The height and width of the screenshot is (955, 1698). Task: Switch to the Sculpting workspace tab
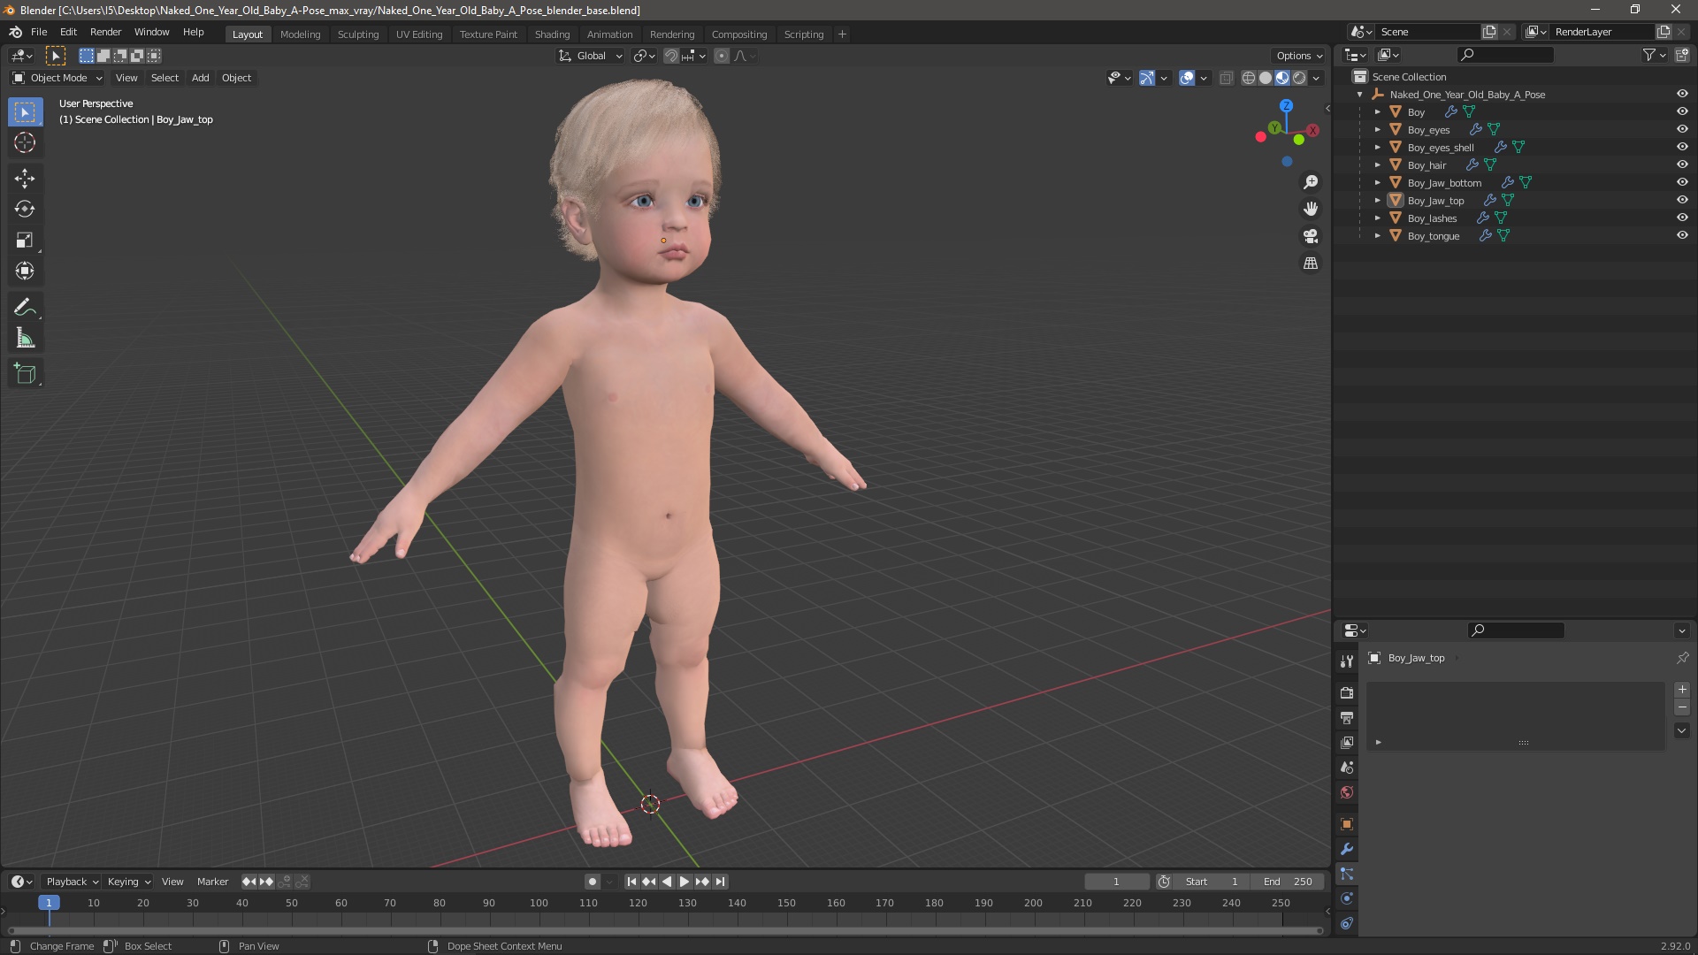358,34
